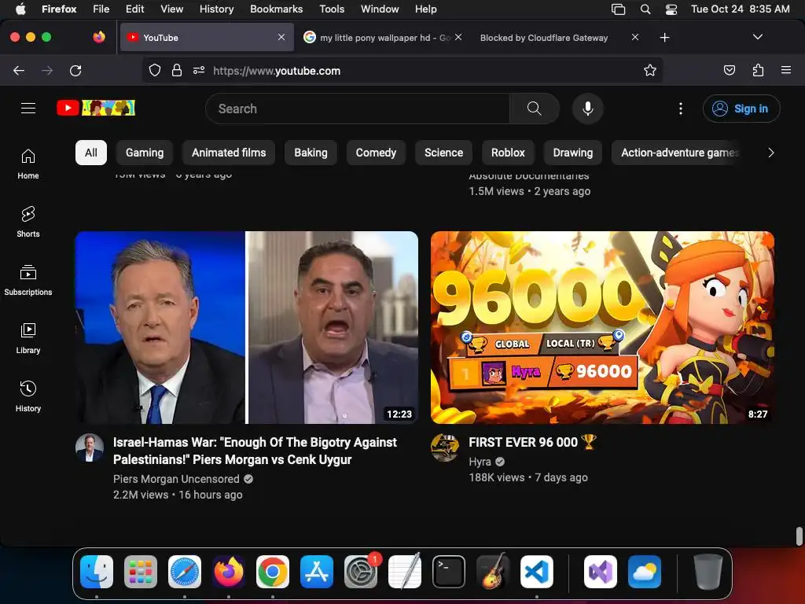The height and width of the screenshot is (604, 805).
Task: Open a new tab with plus
Action: (664, 38)
